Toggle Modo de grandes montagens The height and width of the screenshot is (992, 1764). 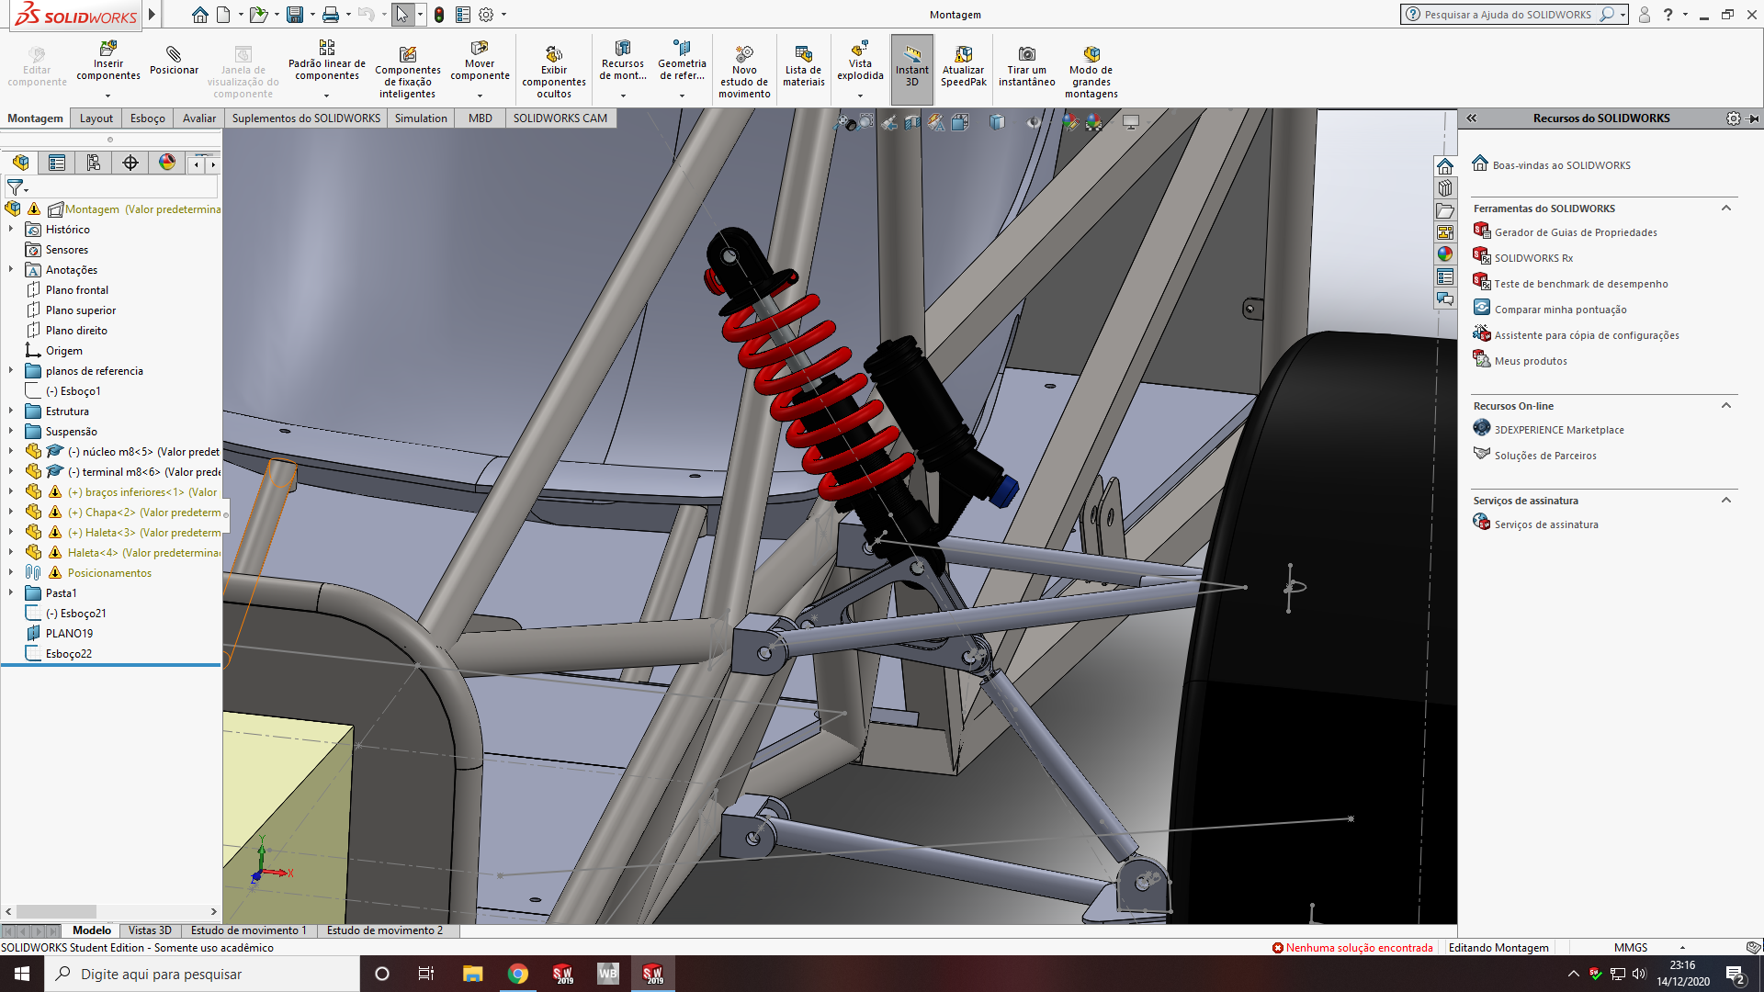click(x=1091, y=72)
